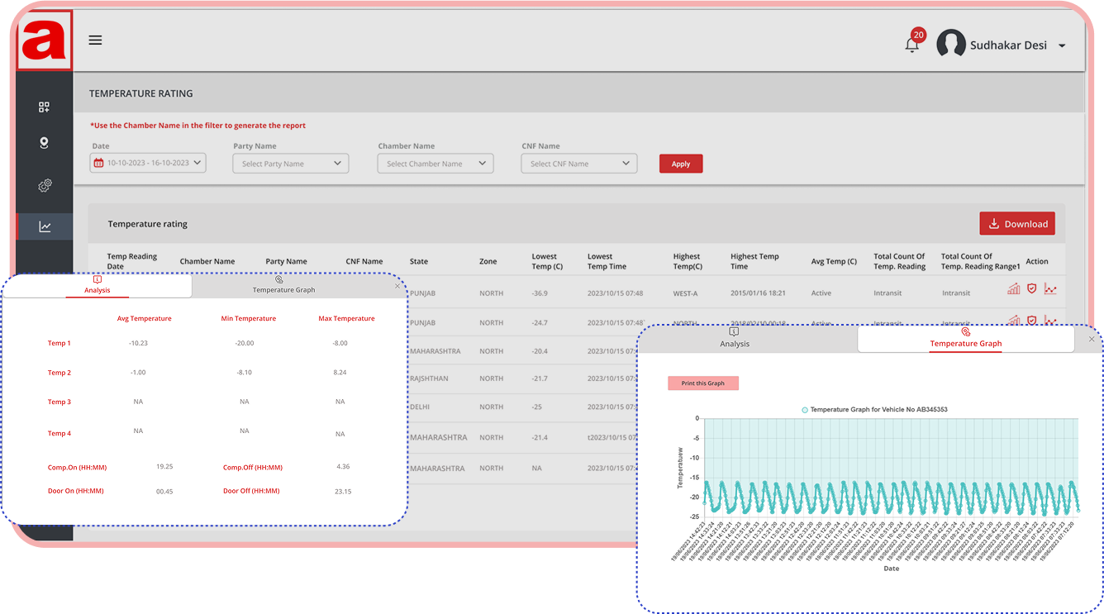Open the dashboard widgets icon in the sidebar
Screen dimensions: 1104x614
(x=45, y=107)
